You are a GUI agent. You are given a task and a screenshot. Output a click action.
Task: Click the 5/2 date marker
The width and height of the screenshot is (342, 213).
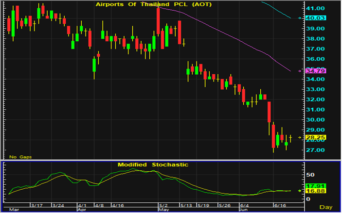163,205
